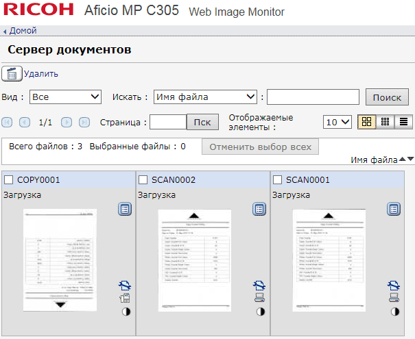Click Загрузка link under SCAN0002
The width and height of the screenshot is (415, 339).
156,195
